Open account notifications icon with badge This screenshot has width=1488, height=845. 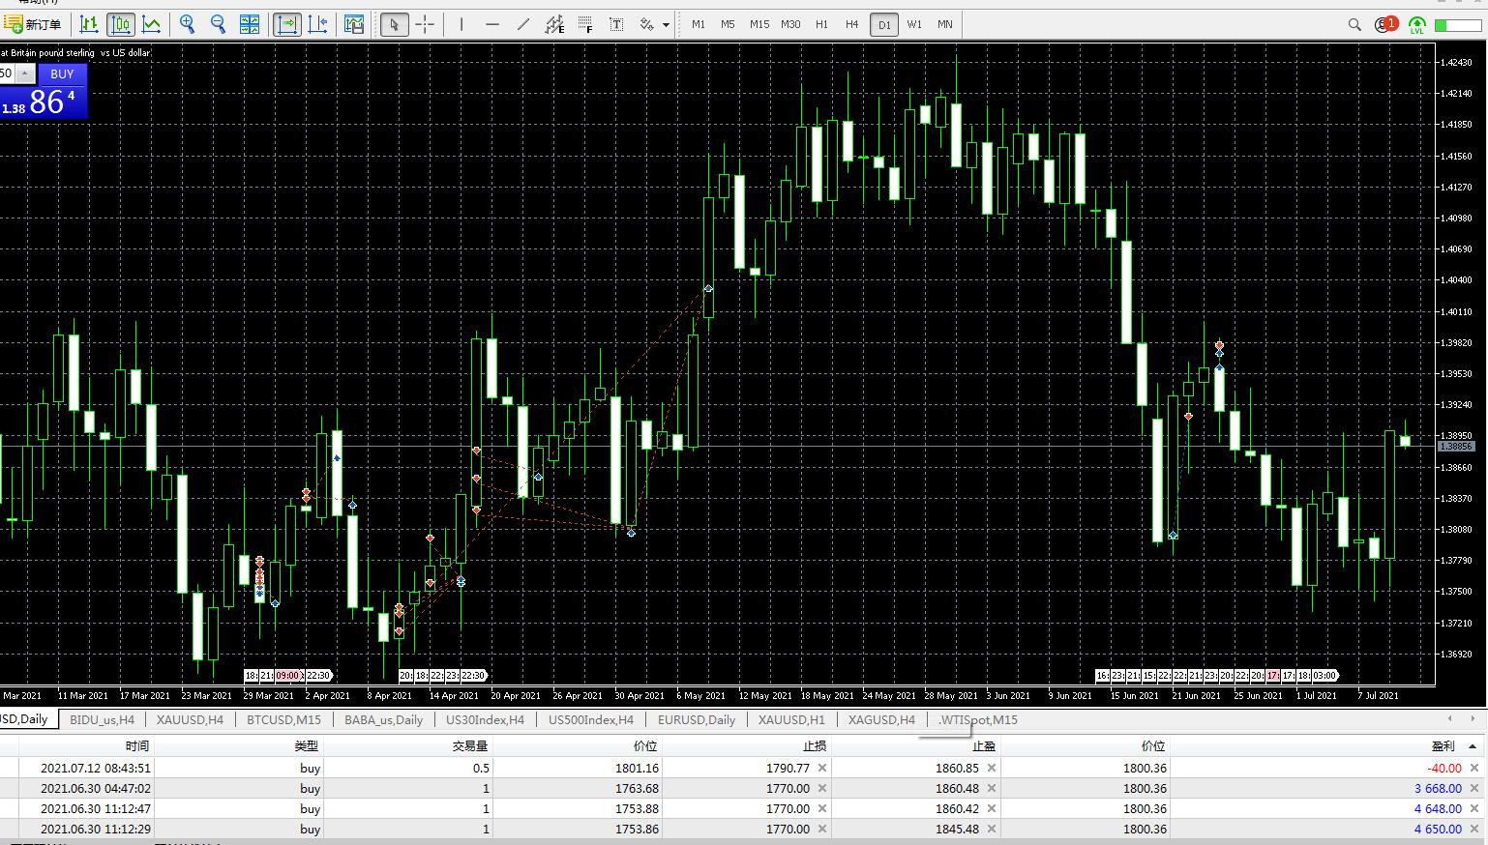[x=1385, y=24]
